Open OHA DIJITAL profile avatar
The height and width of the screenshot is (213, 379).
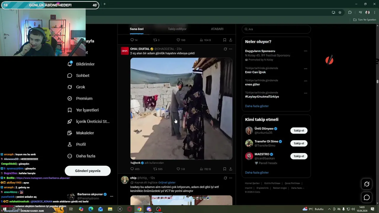click(125, 51)
